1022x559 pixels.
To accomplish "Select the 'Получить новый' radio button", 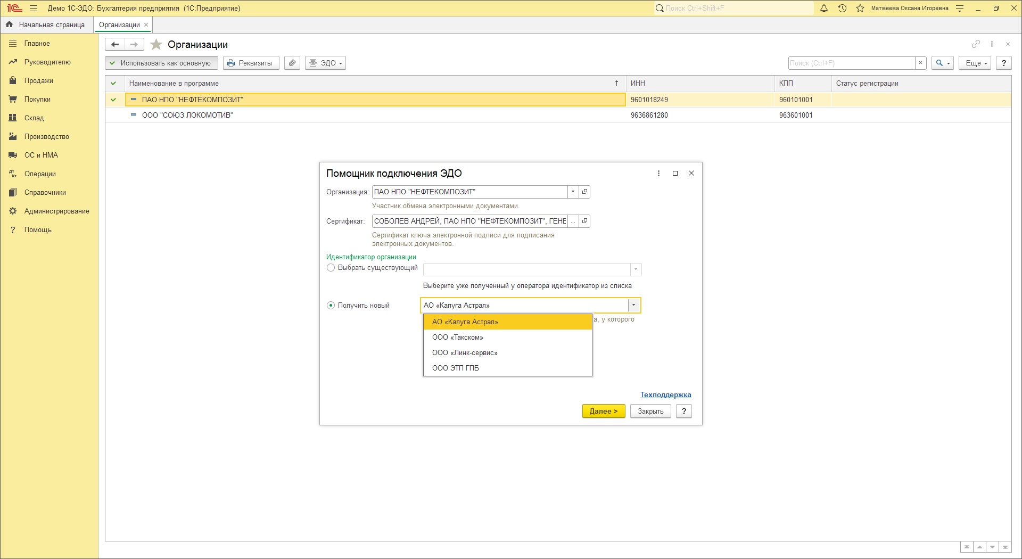I will [331, 306].
